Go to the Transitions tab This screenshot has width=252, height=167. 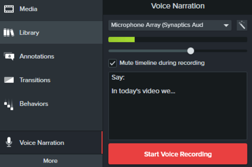[x=35, y=80]
